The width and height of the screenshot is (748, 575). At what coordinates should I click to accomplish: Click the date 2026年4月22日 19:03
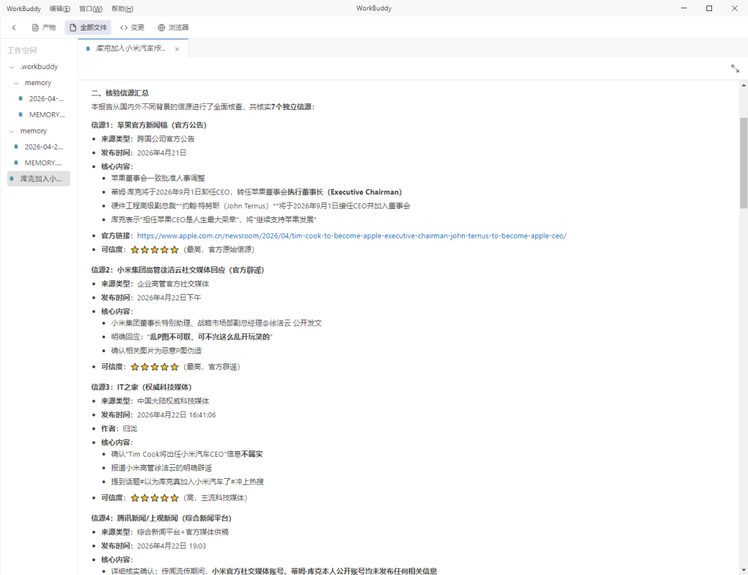172,547
